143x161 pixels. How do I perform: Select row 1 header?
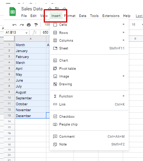(9, 45)
